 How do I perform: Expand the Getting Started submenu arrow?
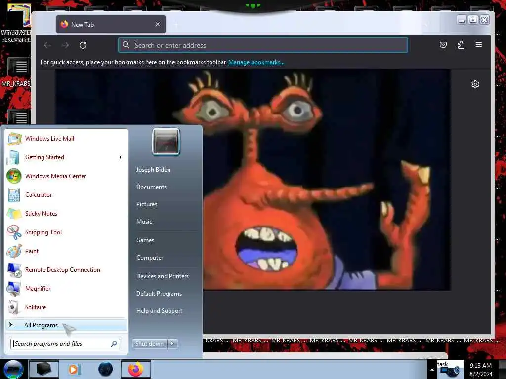click(x=121, y=157)
